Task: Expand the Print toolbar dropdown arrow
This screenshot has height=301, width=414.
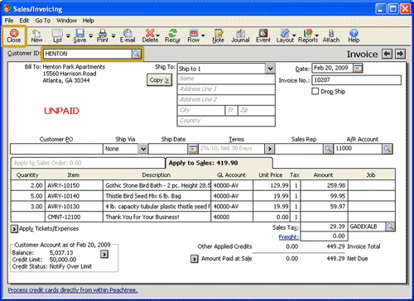Action: tap(113, 36)
